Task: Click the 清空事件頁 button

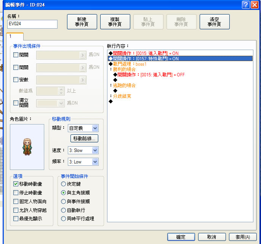Action: pos(215,22)
